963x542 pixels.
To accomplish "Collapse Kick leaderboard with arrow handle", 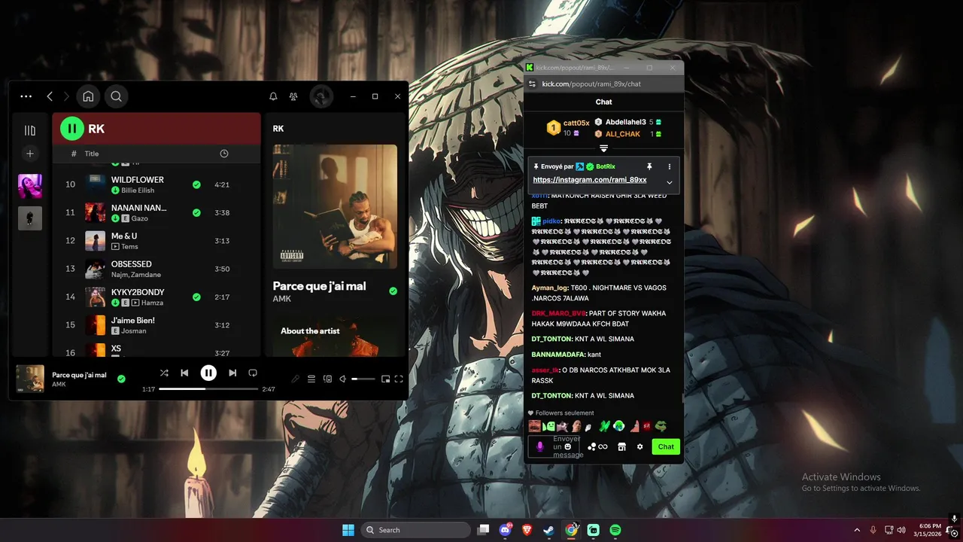I will (603, 148).
